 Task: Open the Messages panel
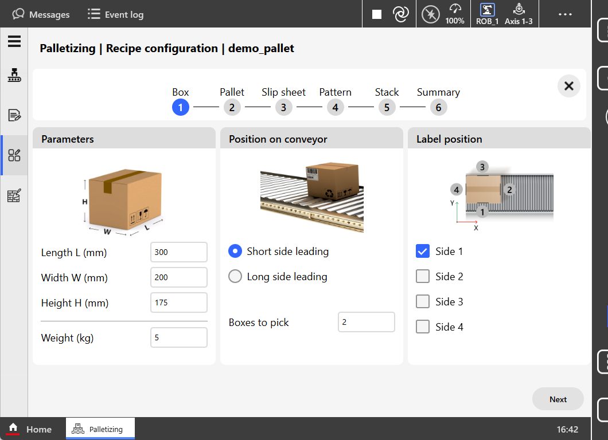[x=41, y=14]
